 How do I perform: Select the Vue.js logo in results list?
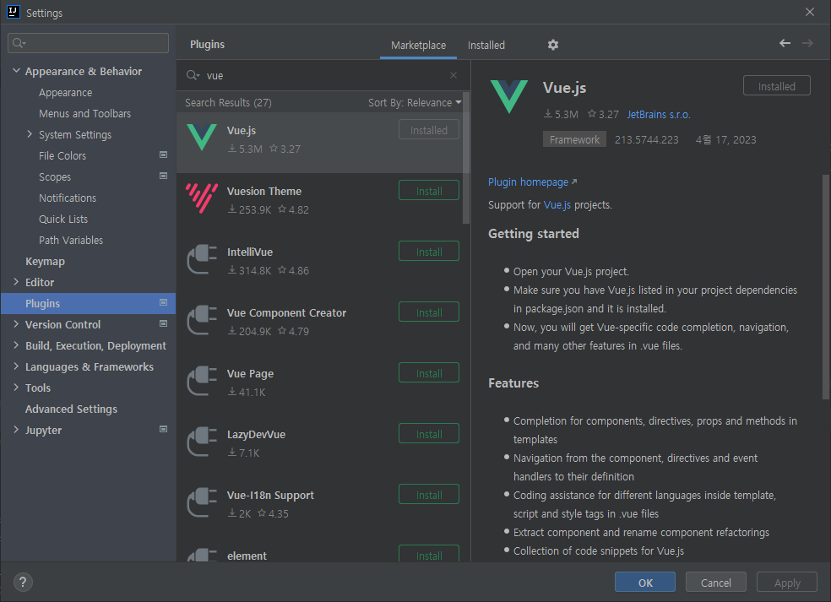[x=202, y=138]
